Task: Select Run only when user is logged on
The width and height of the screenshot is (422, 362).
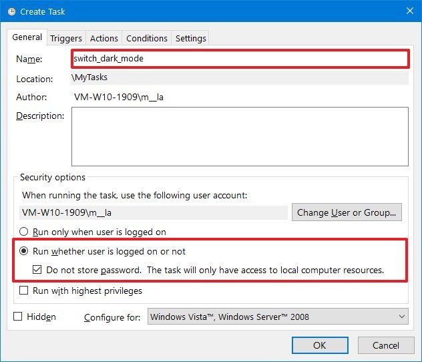Action: pyautogui.click(x=25, y=232)
